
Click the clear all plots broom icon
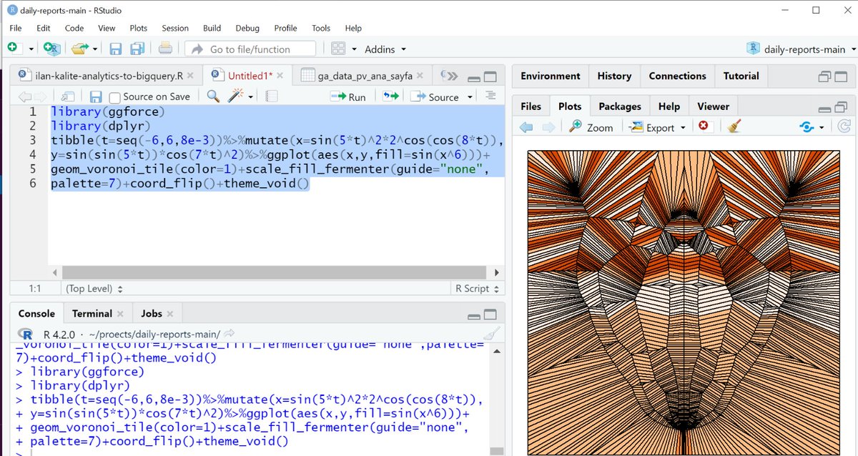tap(734, 127)
